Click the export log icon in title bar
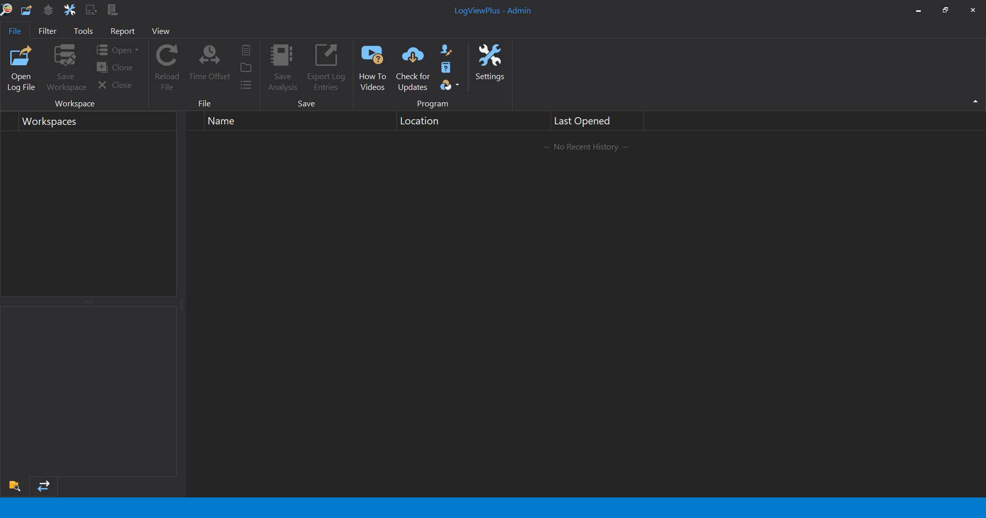Viewport: 986px width, 518px height. 91,10
